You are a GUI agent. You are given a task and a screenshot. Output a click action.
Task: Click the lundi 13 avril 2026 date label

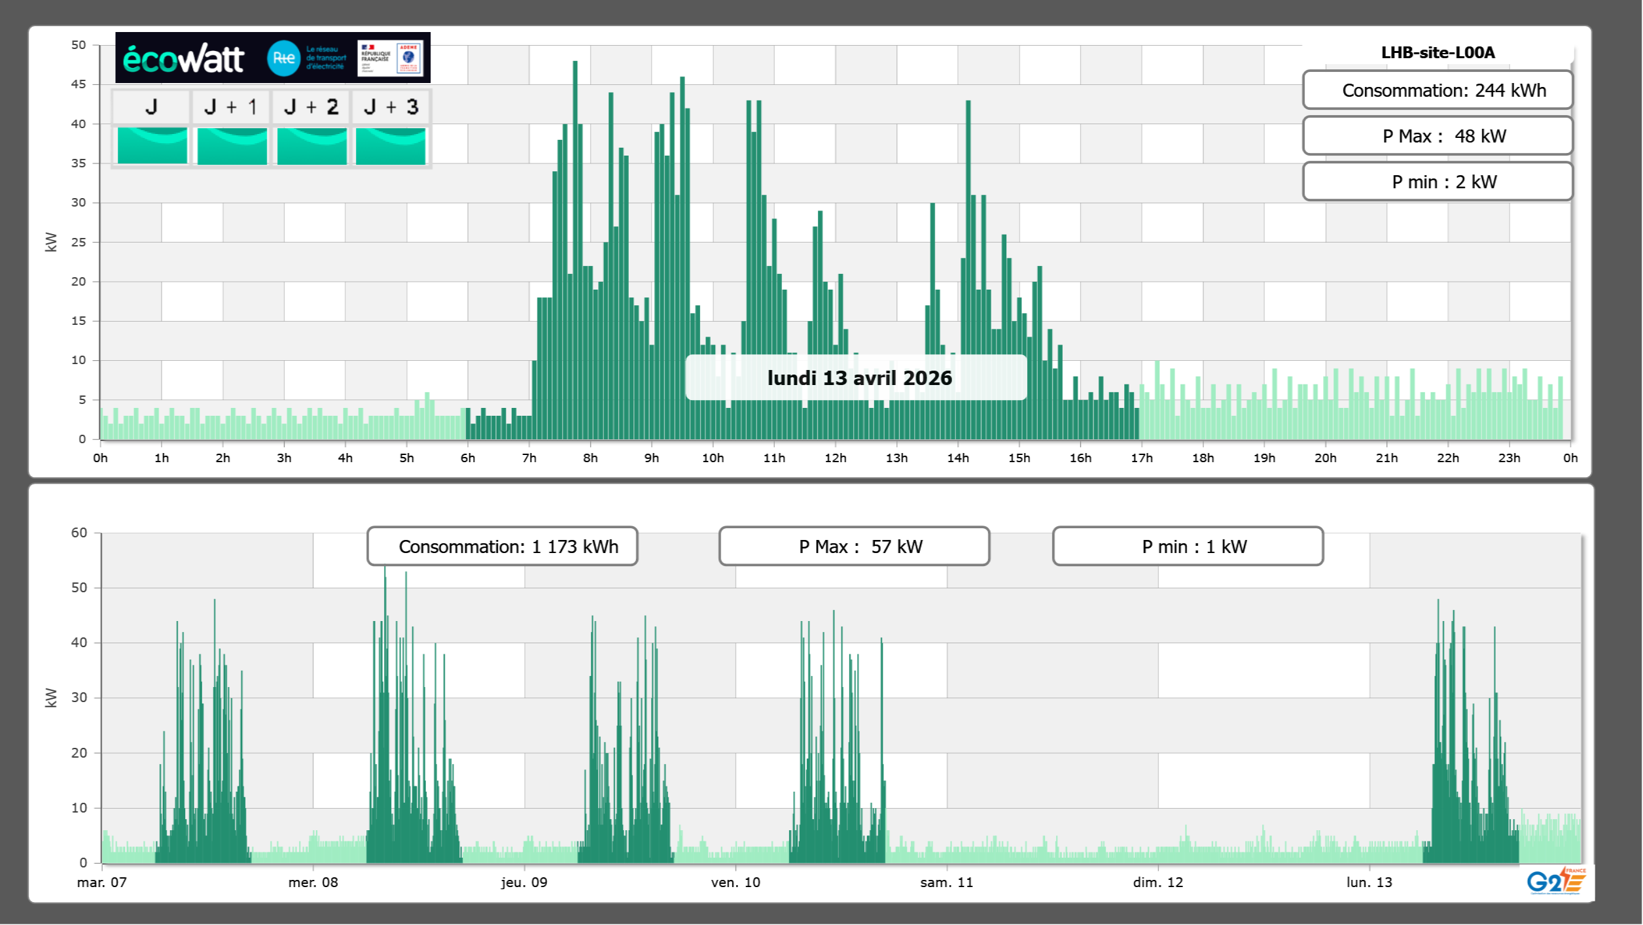tap(858, 378)
